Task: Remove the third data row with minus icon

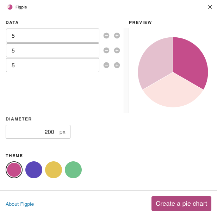Action: (x=106, y=65)
